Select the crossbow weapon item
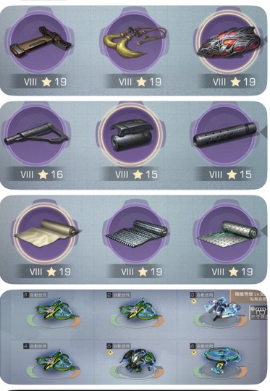 click(39, 43)
